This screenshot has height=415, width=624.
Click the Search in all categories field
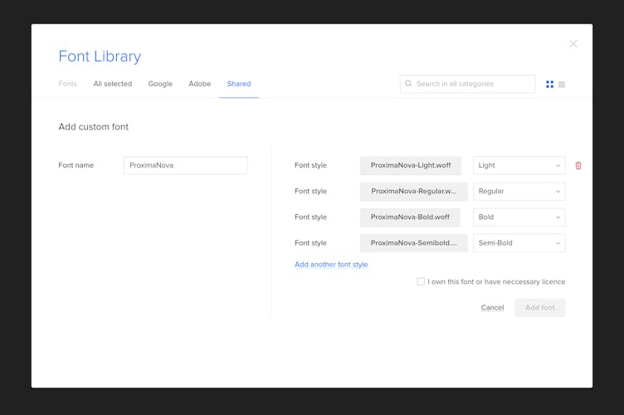coord(468,84)
